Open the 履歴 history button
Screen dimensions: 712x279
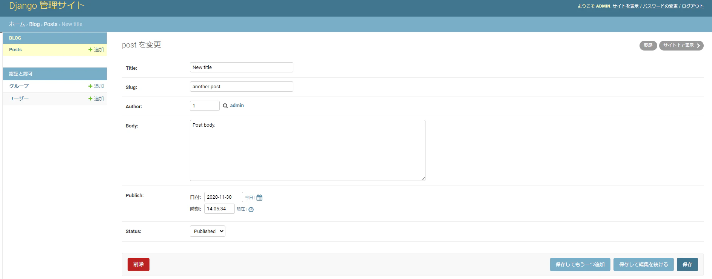[648, 45]
